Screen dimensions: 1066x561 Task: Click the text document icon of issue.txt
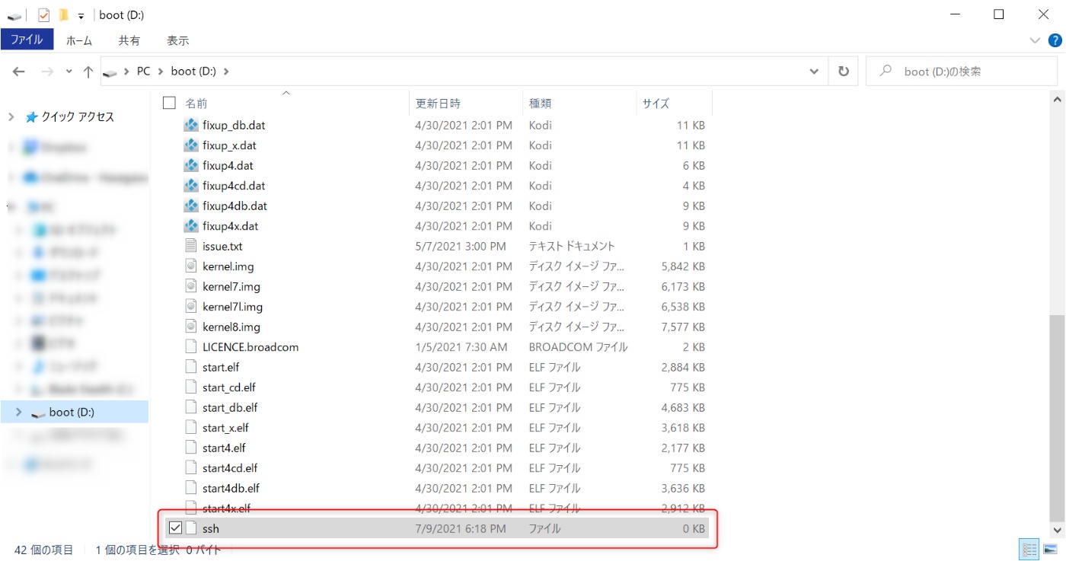pyautogui.click(x=191, y=246)
